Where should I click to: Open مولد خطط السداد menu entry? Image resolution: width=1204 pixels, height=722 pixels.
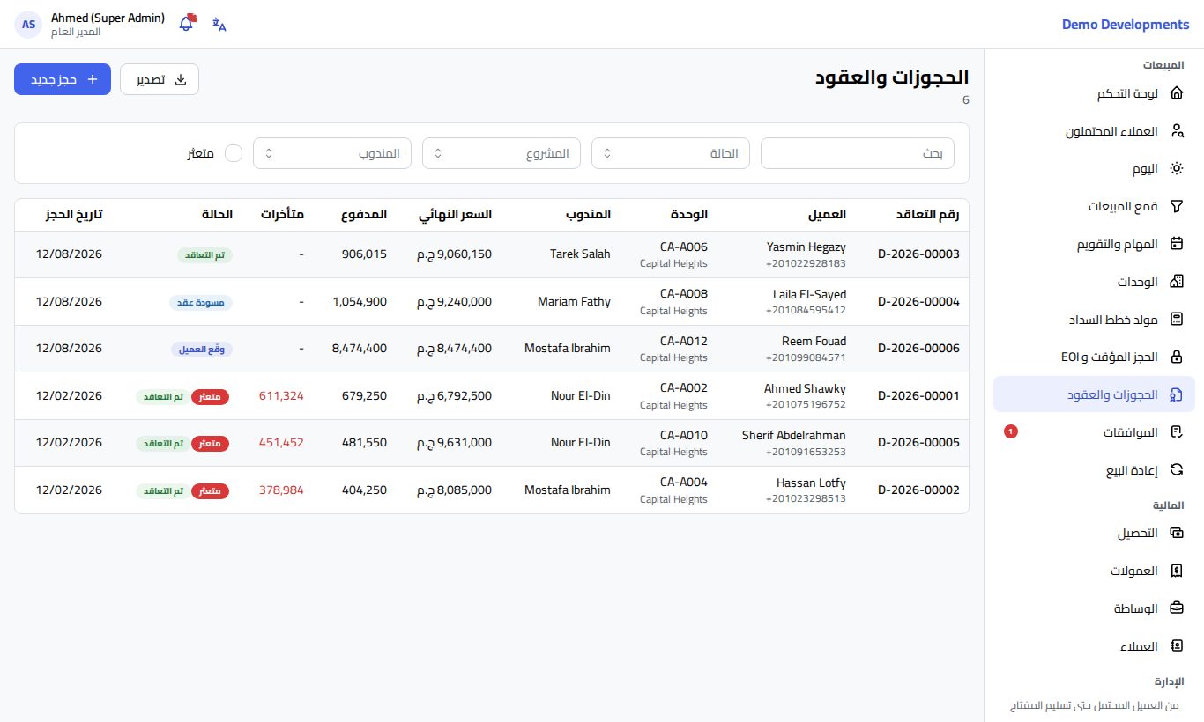(1094, 319)
